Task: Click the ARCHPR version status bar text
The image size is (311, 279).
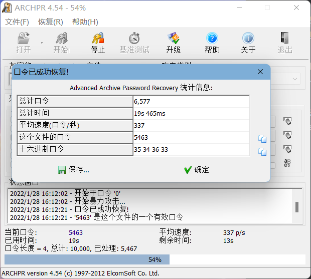Action: (x=80, y=273)
